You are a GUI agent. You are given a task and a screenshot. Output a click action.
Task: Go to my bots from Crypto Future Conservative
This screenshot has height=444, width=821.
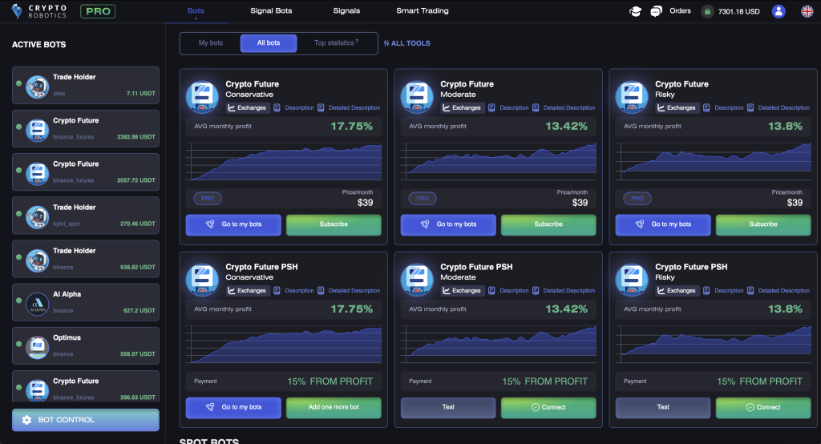pyautogui.click(x=233, y=224)
